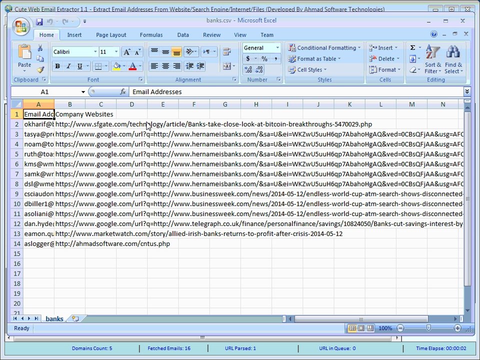
Task: Open the Office button menu
Action: (21, 26)
